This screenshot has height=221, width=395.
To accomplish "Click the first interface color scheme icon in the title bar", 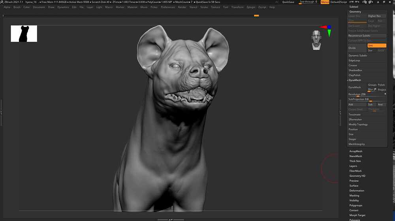I will click(x=365, y=2).
